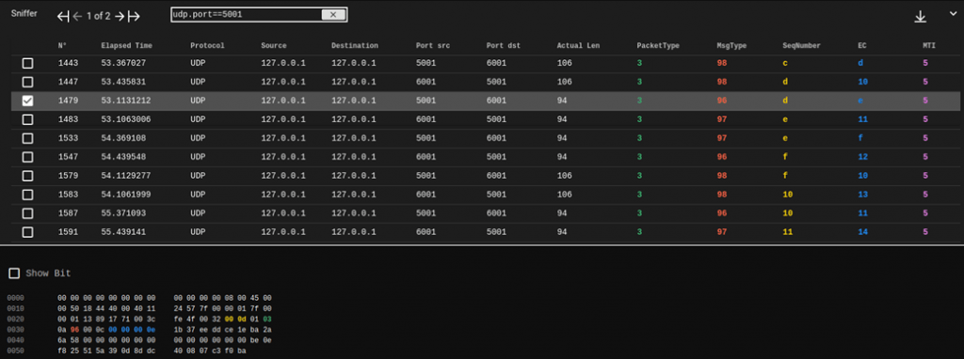The width and height of the screenshot is (964, 359).
Task: Check the box for packet 1483
Action: pos(27,119)
